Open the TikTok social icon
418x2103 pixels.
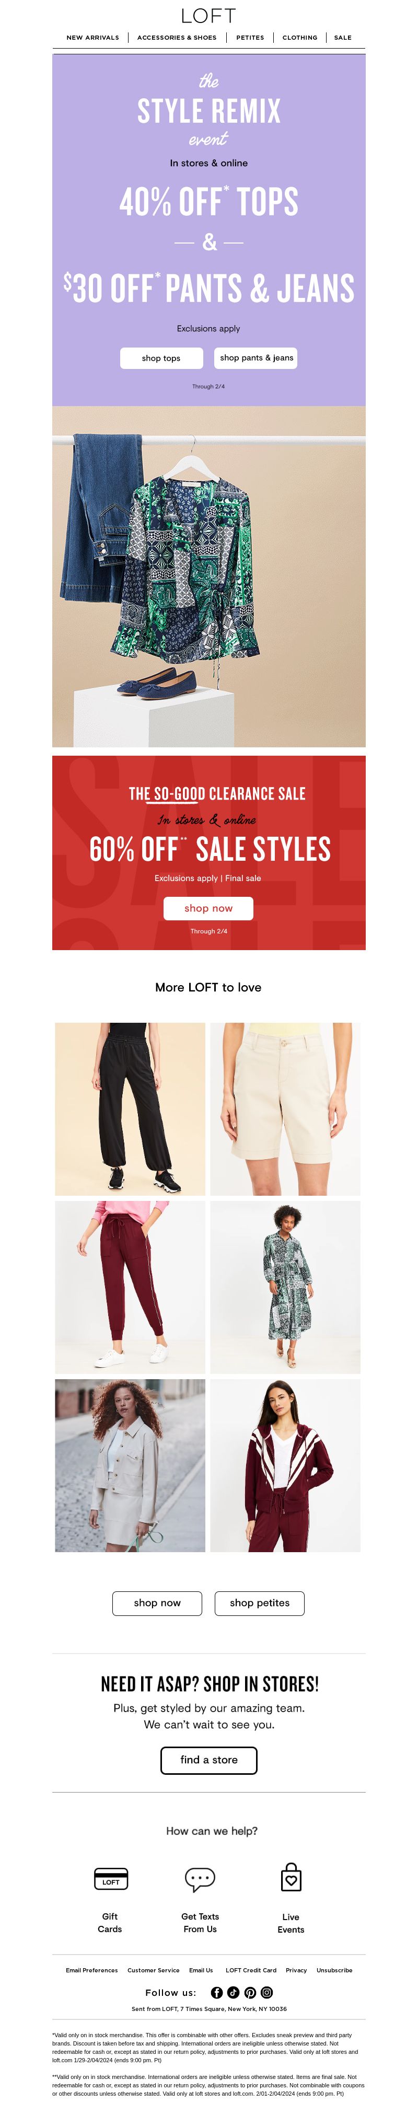[234, 1992]
